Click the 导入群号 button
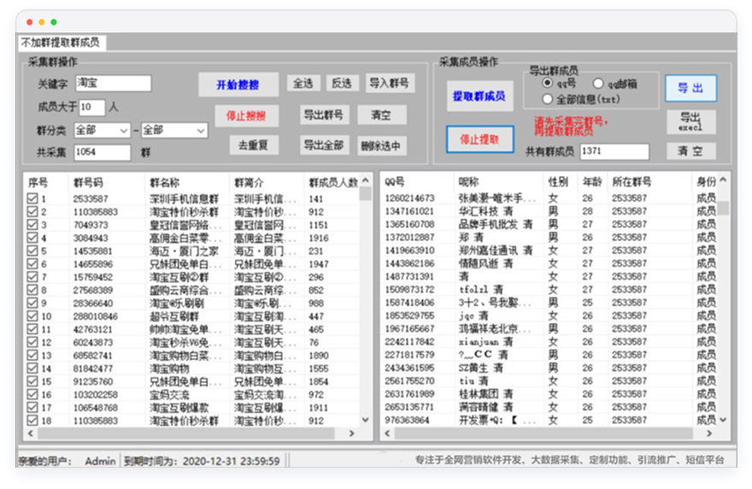 tap(390, 83)
